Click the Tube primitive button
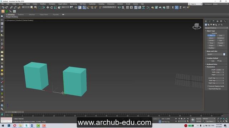 (220, 41)
